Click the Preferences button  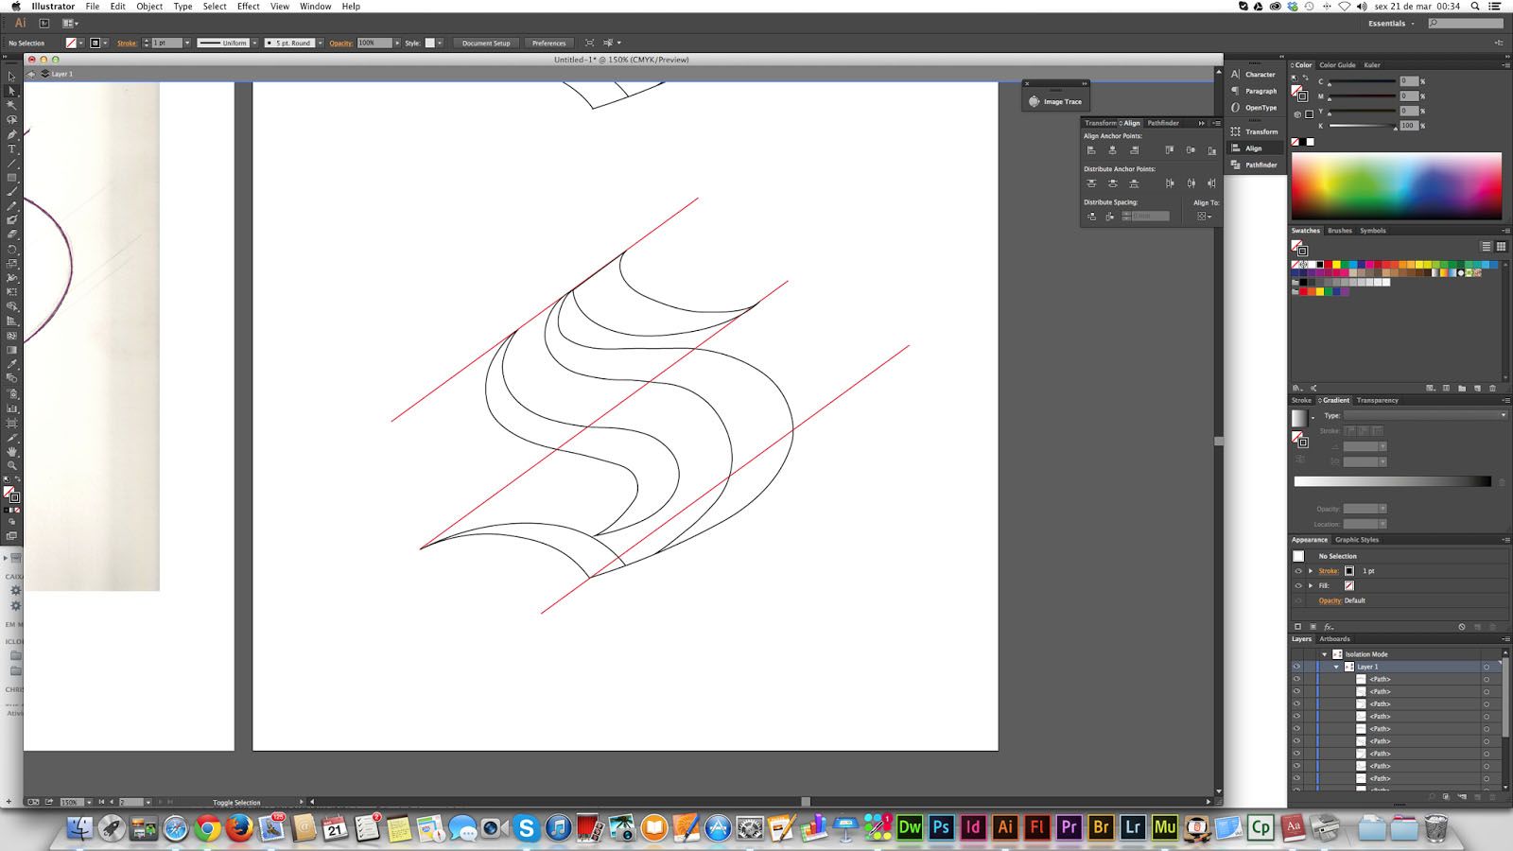click(x=548, y=43)
